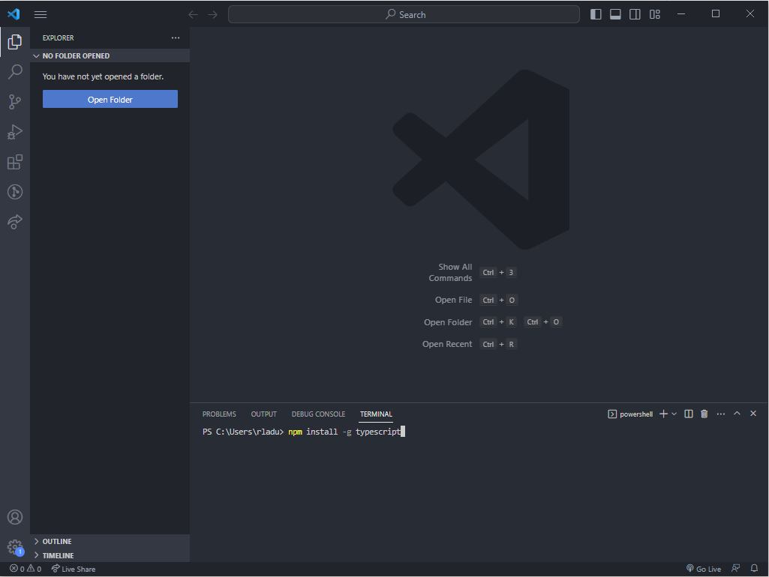769x577 pixels.
Task: Open errors and warnings status item
Action: click(26, 569)
